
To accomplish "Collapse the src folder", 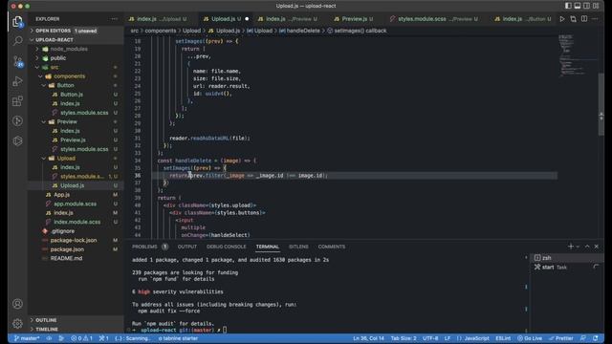I will [76, 67].
